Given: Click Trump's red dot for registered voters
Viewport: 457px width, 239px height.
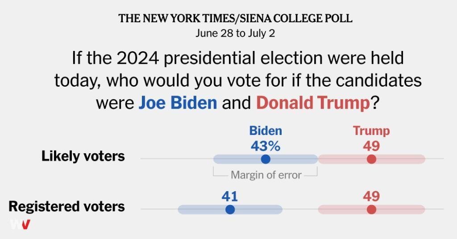Looking at the screenshot, I should pos(371,209).
